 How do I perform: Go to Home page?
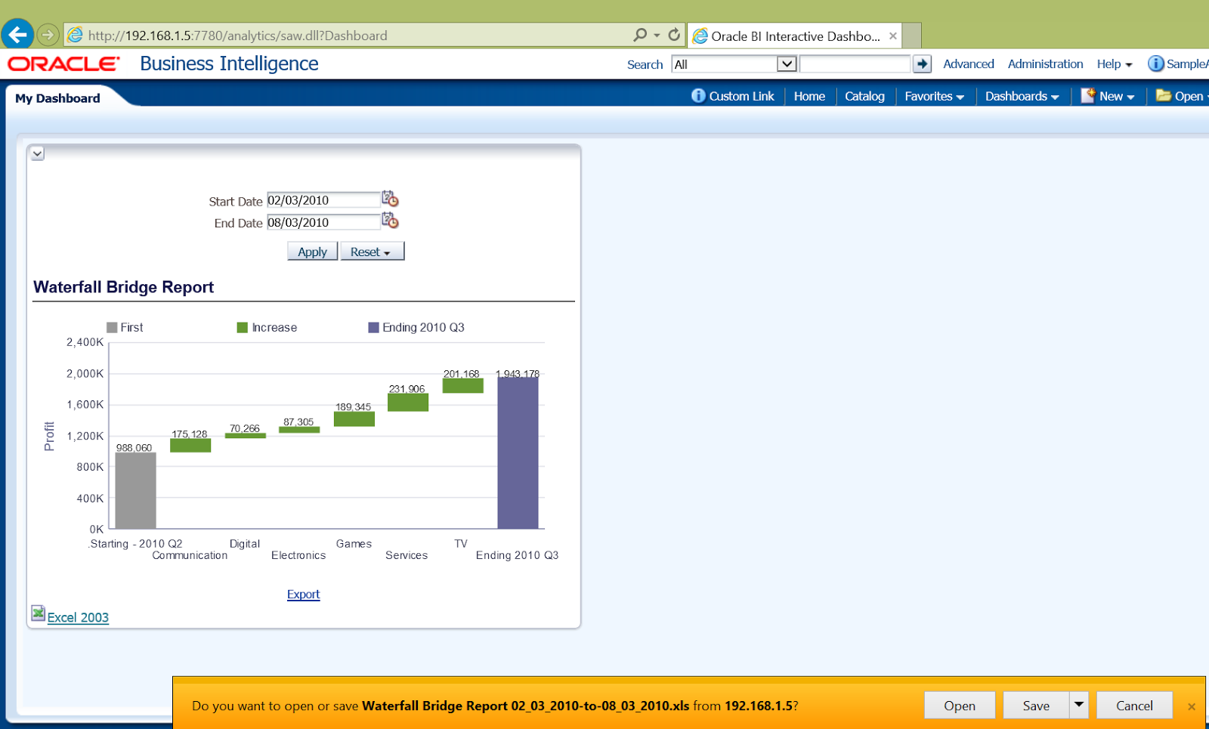pos(809,96)
